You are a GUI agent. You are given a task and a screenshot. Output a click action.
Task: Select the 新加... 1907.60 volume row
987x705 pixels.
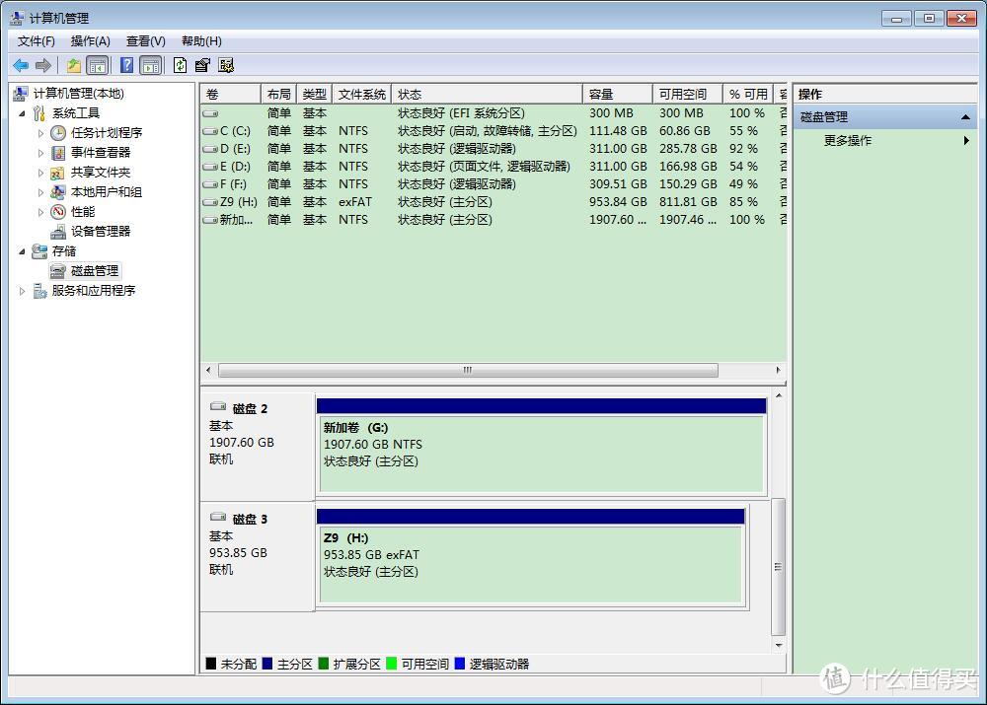493,220
